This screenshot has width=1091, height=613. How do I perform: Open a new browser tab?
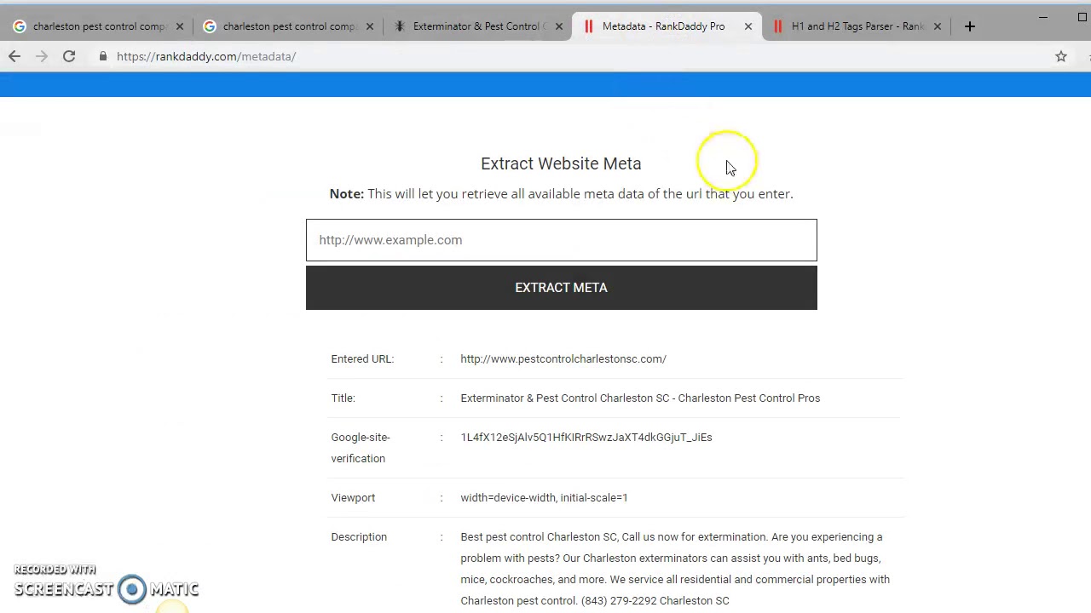coord(970,26)
